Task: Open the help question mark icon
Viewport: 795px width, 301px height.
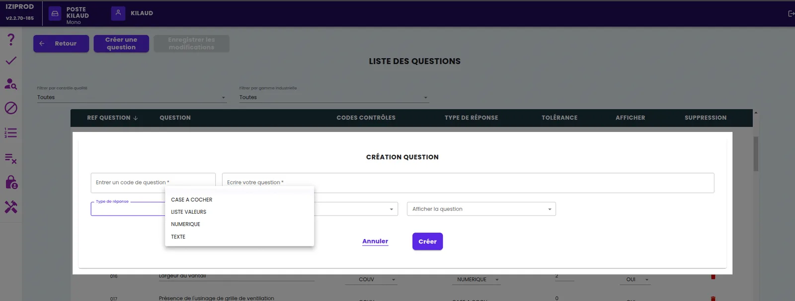Action: [x=11, y=39]
